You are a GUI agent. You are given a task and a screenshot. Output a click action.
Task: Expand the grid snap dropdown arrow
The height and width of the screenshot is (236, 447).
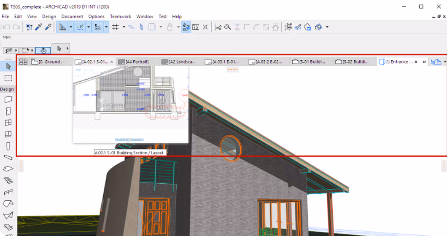124,27
